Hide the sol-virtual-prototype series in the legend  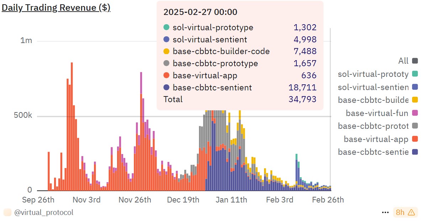click(x=377, y=74)
